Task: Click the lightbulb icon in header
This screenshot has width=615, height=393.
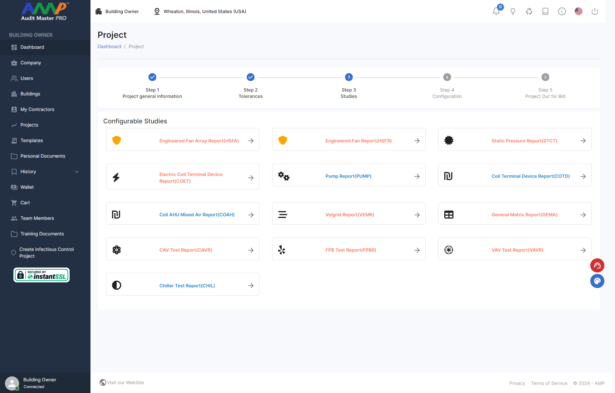Action: 513,11
